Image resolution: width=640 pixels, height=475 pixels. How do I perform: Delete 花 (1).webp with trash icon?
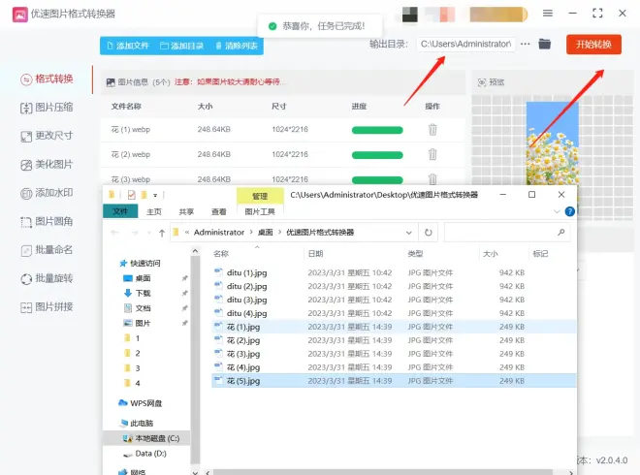click(432, 130)
